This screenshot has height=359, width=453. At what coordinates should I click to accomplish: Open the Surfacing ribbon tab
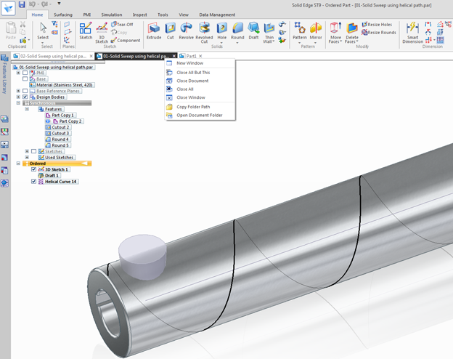pyautogui.click(x=63, y=15)
